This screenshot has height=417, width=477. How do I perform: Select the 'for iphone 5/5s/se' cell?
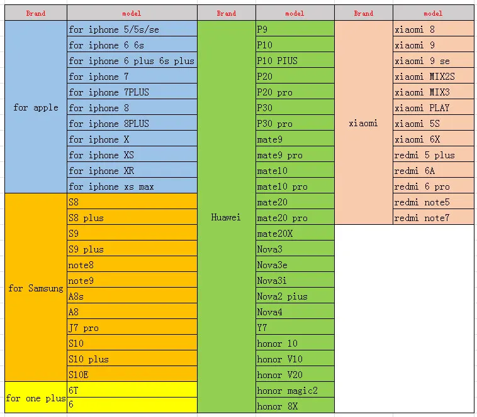click(132, 29)
